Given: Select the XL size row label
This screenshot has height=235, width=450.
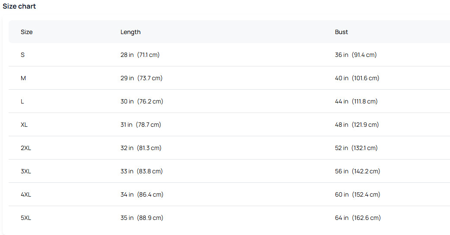Looking at the screenshot, I should (x=24, y=125).
